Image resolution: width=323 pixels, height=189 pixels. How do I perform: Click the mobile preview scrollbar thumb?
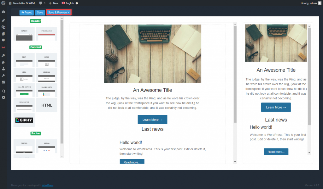point(309,77)
